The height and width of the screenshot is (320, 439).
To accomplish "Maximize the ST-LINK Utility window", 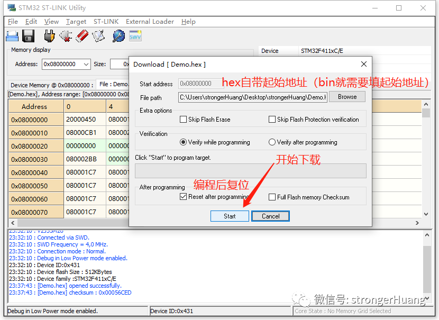I will (399, 8).
